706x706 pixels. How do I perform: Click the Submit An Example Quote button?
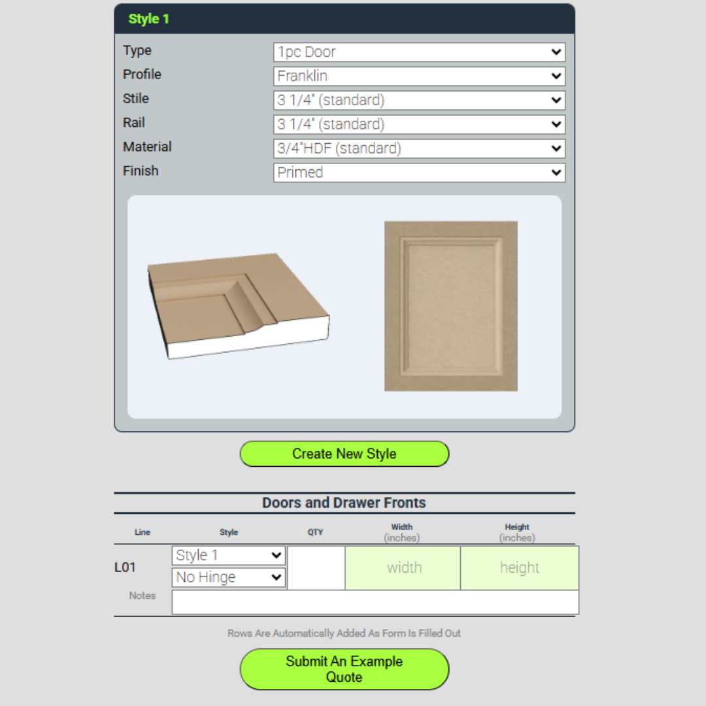[x=345, y=669]
